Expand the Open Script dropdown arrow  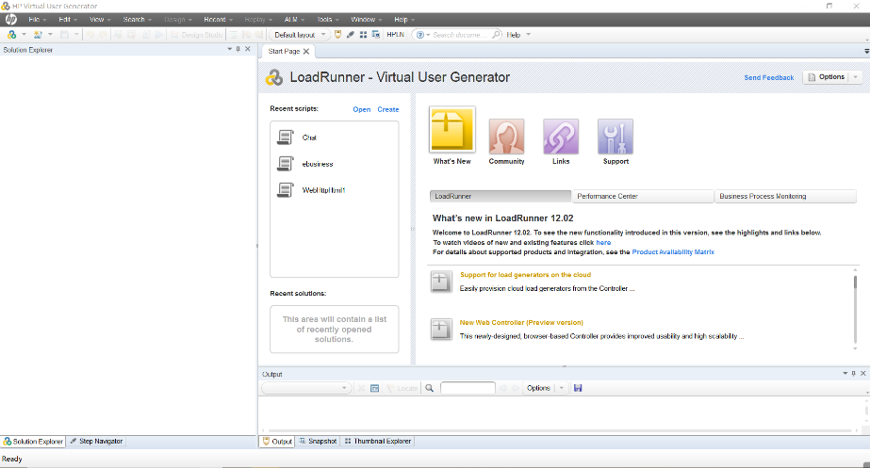click(x=50, y=35)
